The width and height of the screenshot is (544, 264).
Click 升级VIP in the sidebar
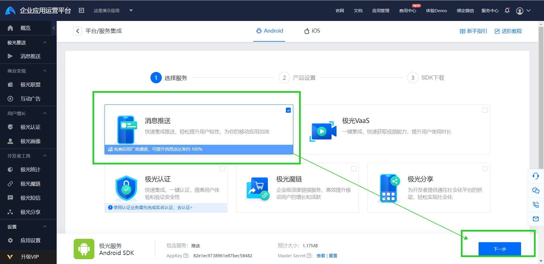(x=28, y=257)
